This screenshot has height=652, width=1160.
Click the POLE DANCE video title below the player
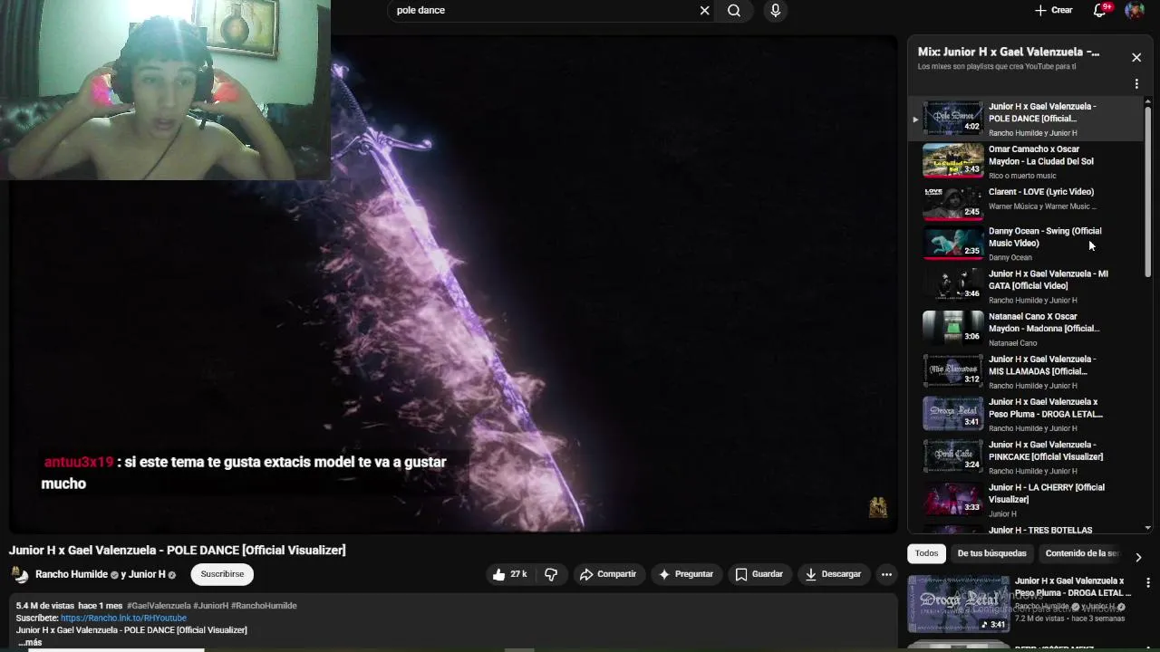tap(178, 551)
